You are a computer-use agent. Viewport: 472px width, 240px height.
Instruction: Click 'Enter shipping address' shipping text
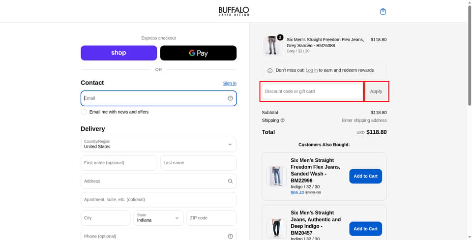coord(364,120)
